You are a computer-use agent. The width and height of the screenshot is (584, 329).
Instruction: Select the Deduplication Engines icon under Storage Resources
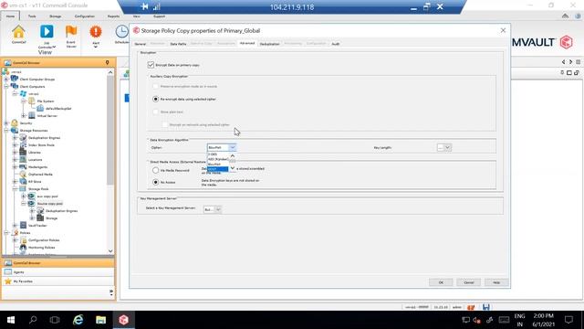click(23, 138)
